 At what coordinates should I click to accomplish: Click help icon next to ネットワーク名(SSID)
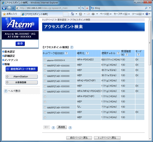pyautogui.click(x=66, y=53)
